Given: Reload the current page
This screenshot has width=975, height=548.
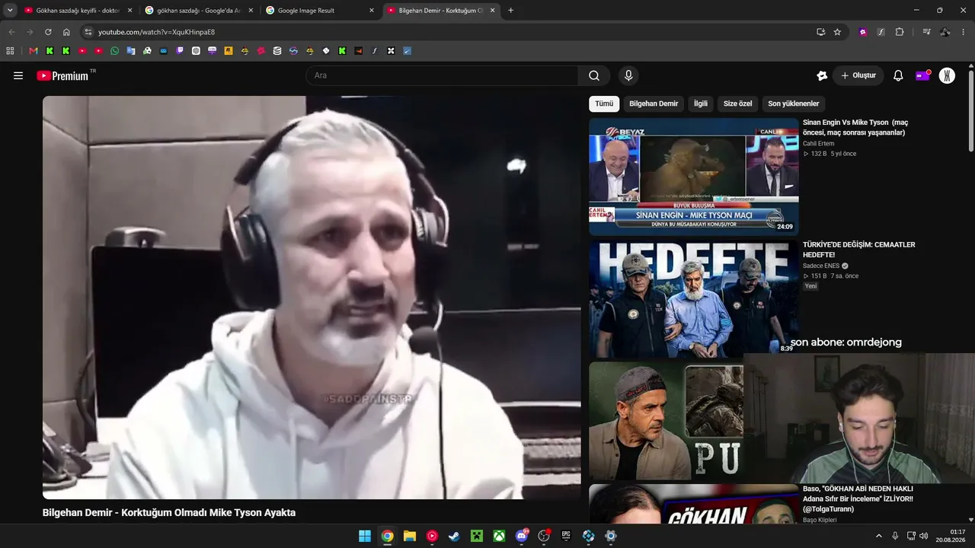Looking at the screenshot, I should (x=48, y=32).
